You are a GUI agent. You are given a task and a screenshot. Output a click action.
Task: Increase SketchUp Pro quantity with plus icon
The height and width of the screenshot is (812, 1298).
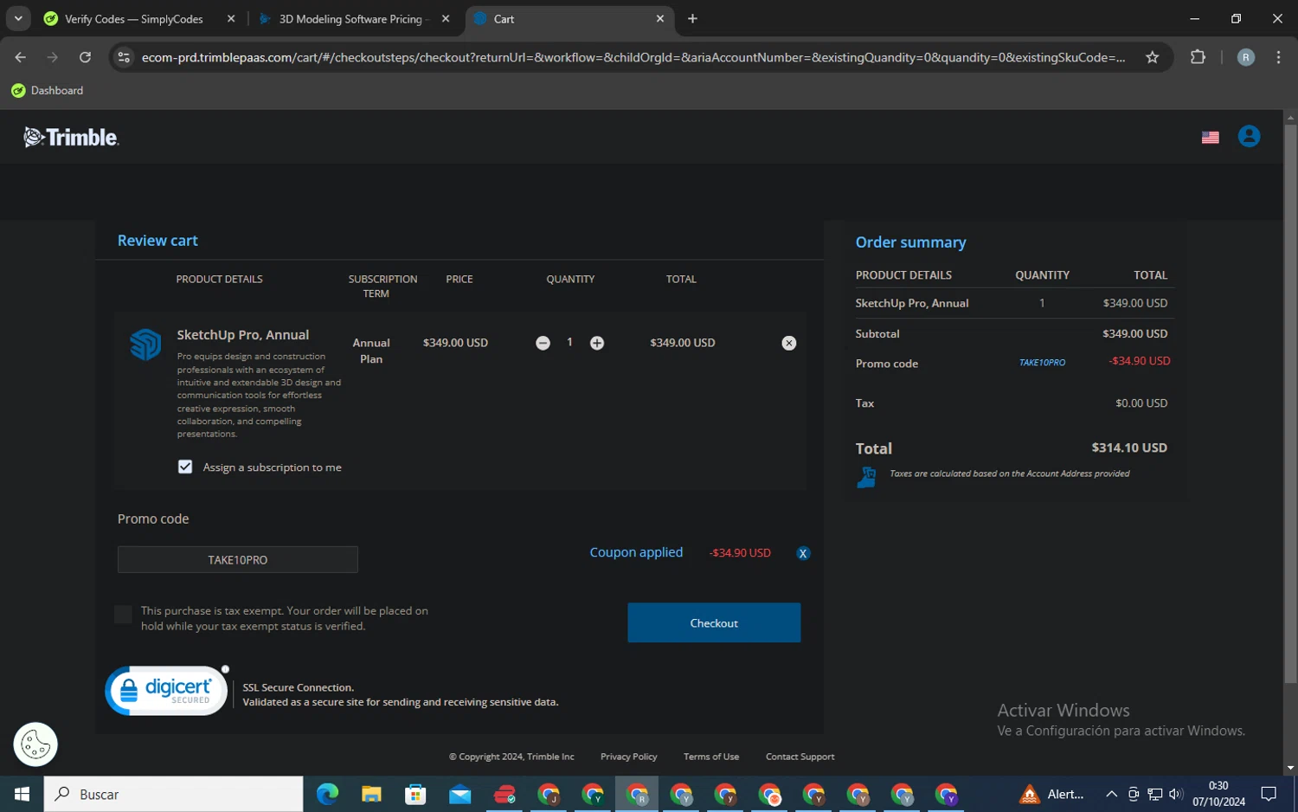pyautogui.click(x=597, y=343)
